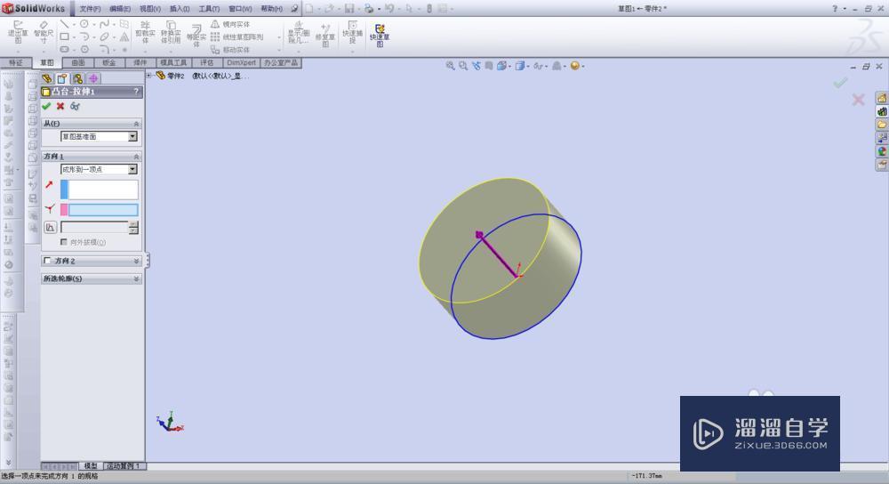Screen dimensions: 889x484
Task: Open the 插入(I) Insert menu
Action: tap(180, 9)
